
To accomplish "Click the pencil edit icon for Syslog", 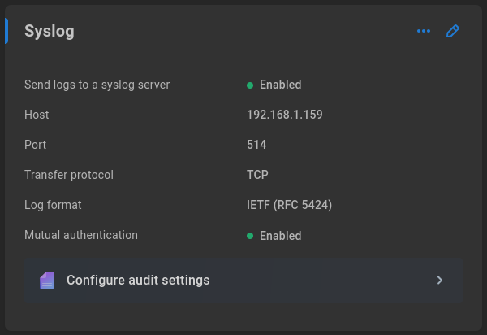I will [453, 31].
